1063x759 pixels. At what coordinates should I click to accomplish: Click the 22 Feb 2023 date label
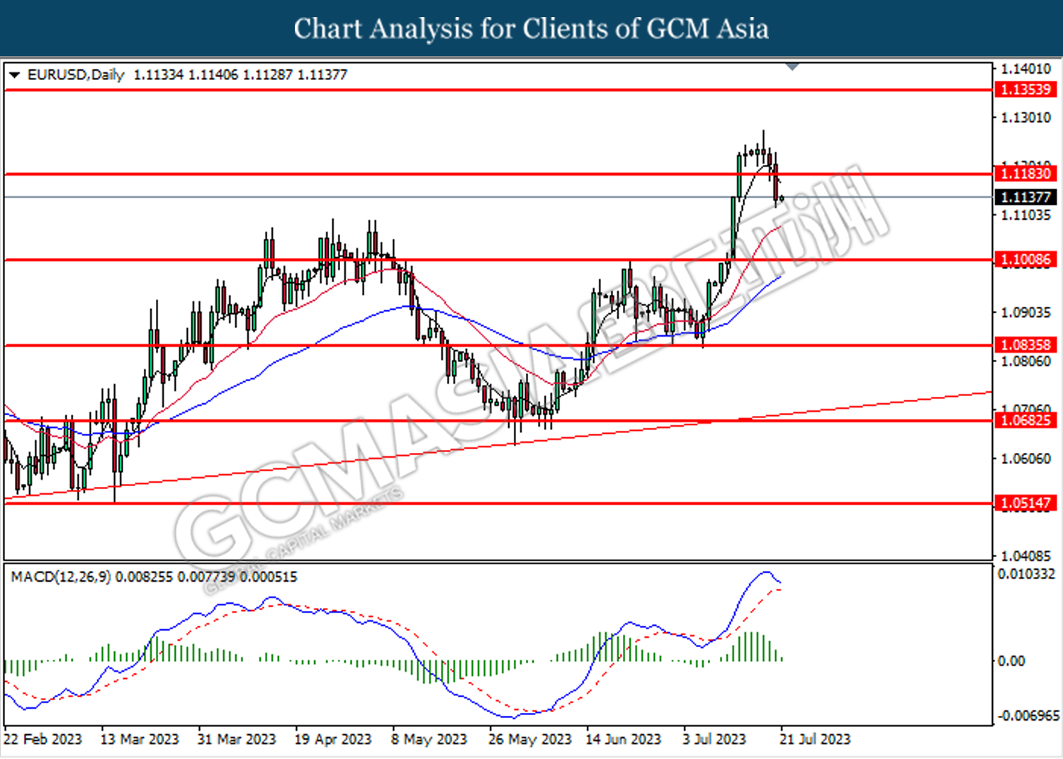43,739
